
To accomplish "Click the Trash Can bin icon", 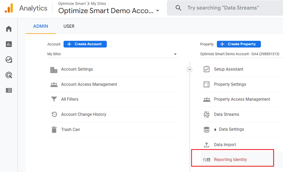I will click(54, 130).
